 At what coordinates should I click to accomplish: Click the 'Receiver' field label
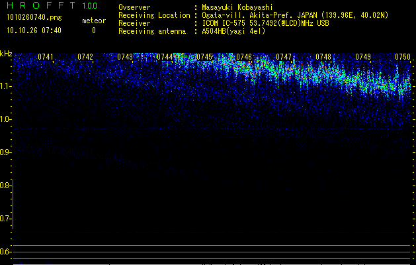pyautogui.click(x=134, y=23)
